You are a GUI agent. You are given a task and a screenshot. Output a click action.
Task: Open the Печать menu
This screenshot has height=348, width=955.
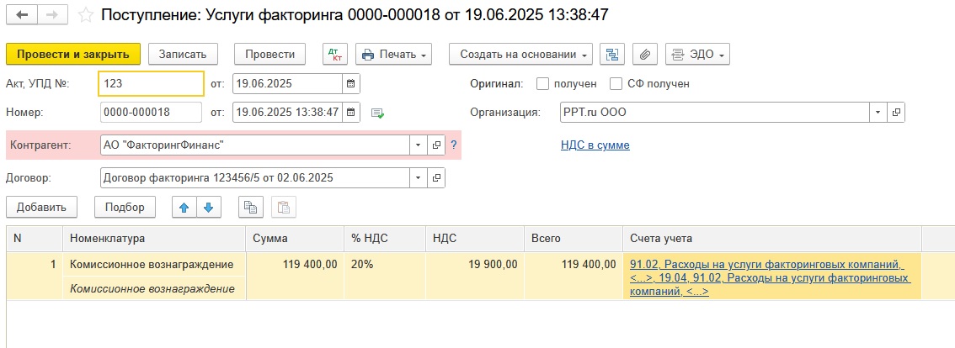point(393,54)
